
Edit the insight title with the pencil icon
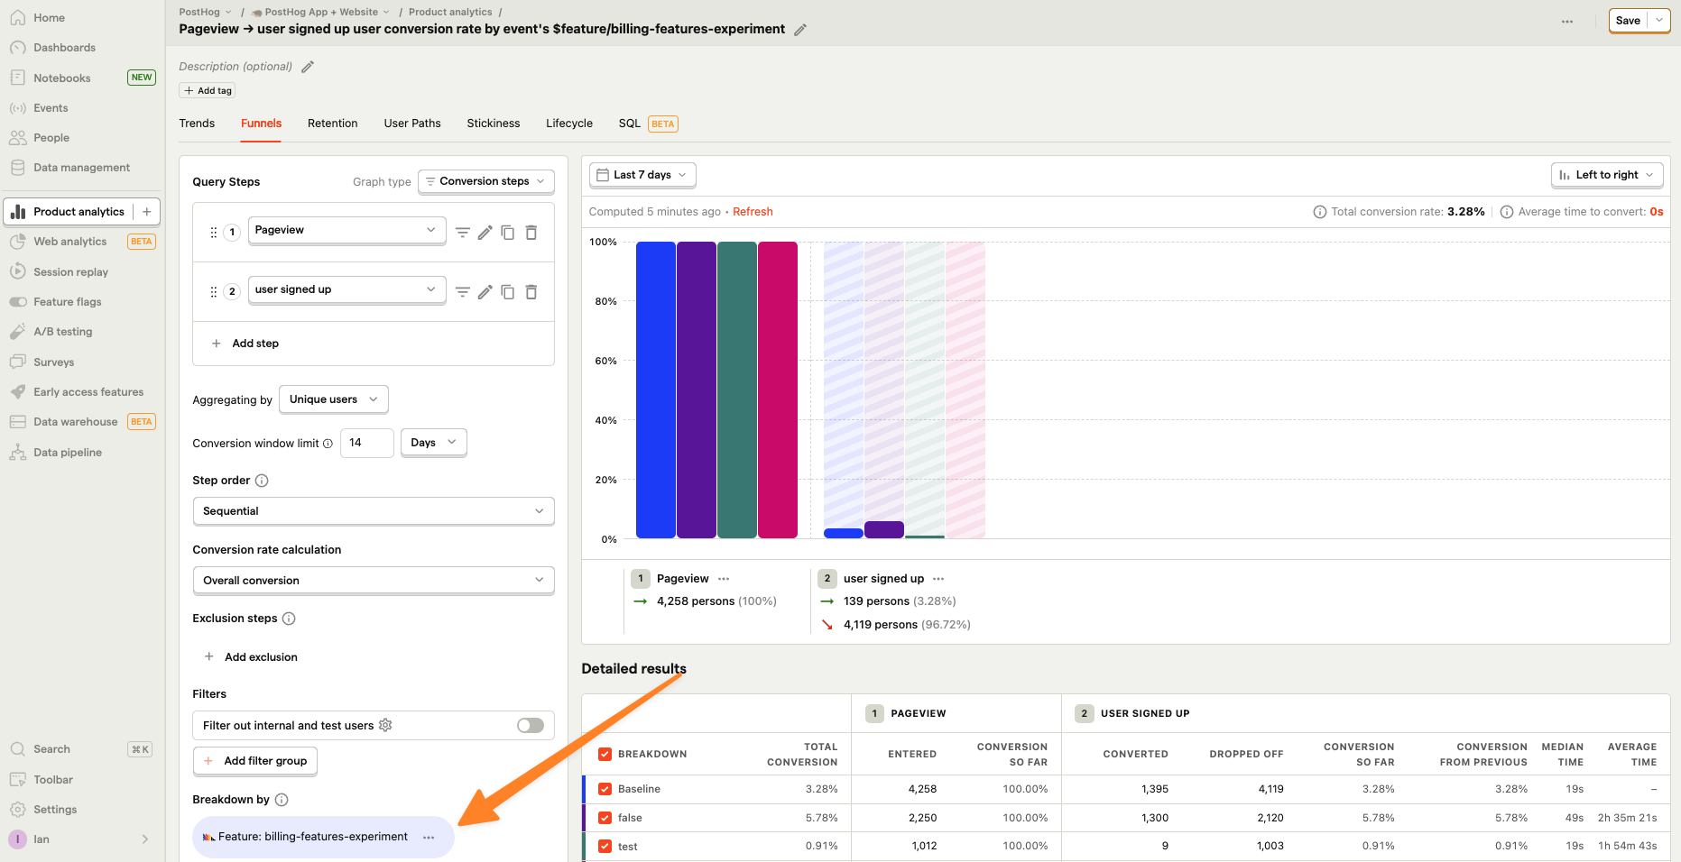tap(800, 30)
